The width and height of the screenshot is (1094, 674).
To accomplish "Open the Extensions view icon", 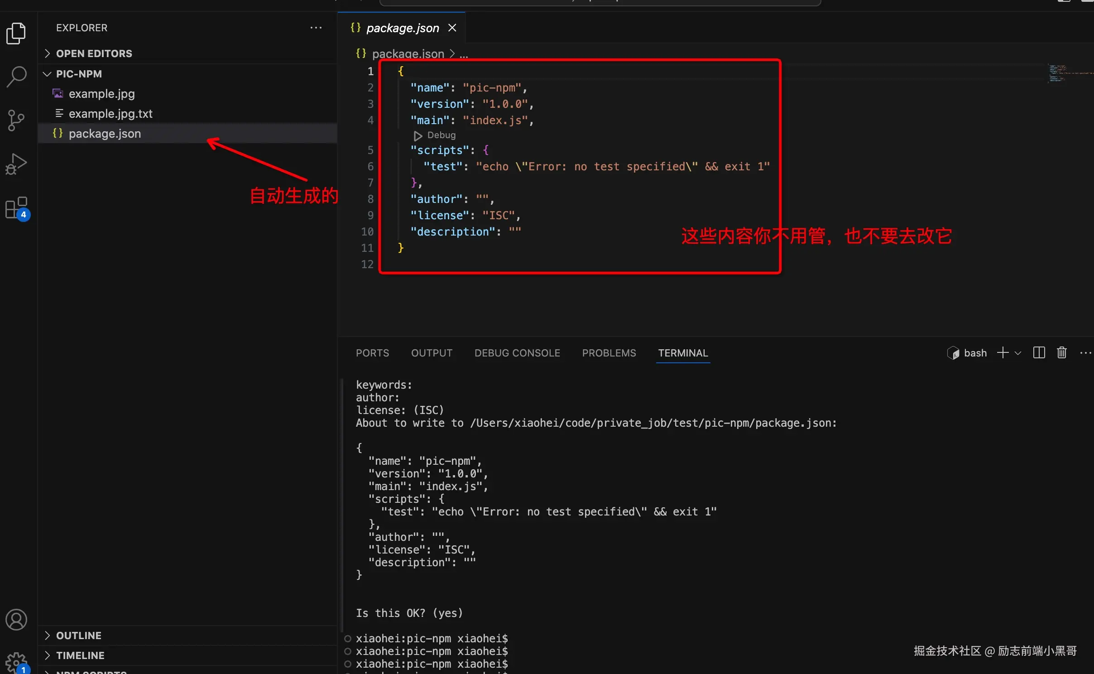I will click(16, 208).
